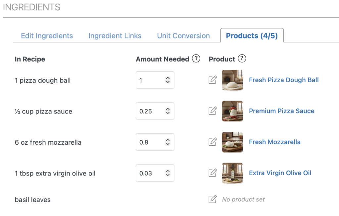Edit product for pizza dough ball
Image resolution: width=339 pixels, height=216 pixels.
[213, 80]
